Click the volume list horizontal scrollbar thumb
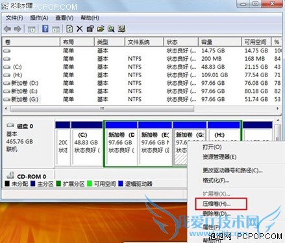Screen dimensions: 285x243 coord(102,109)
